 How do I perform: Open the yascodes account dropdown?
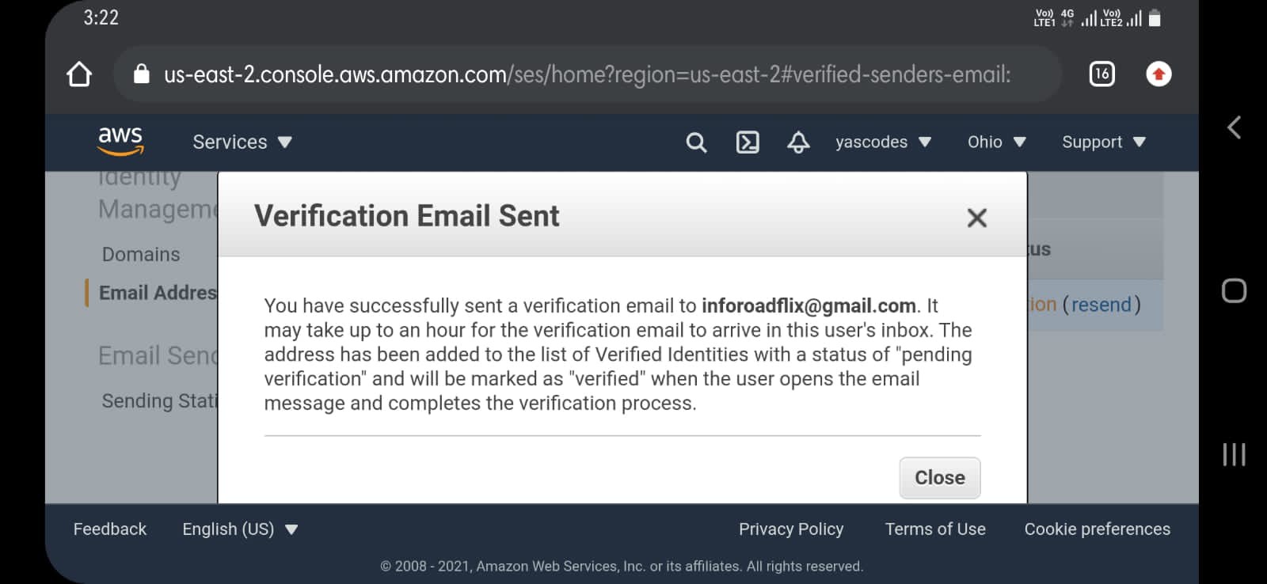tap(883, 142)
